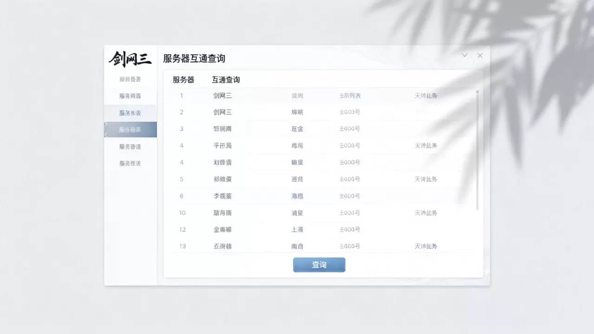Click the table's vertical scrollbar
The height and width of the screenshot is (334, 594).
[477, 150]
